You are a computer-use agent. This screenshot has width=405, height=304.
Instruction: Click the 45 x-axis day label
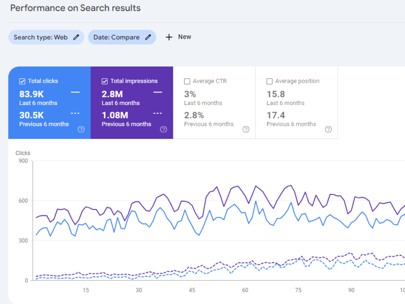click(x=192, y=290)
